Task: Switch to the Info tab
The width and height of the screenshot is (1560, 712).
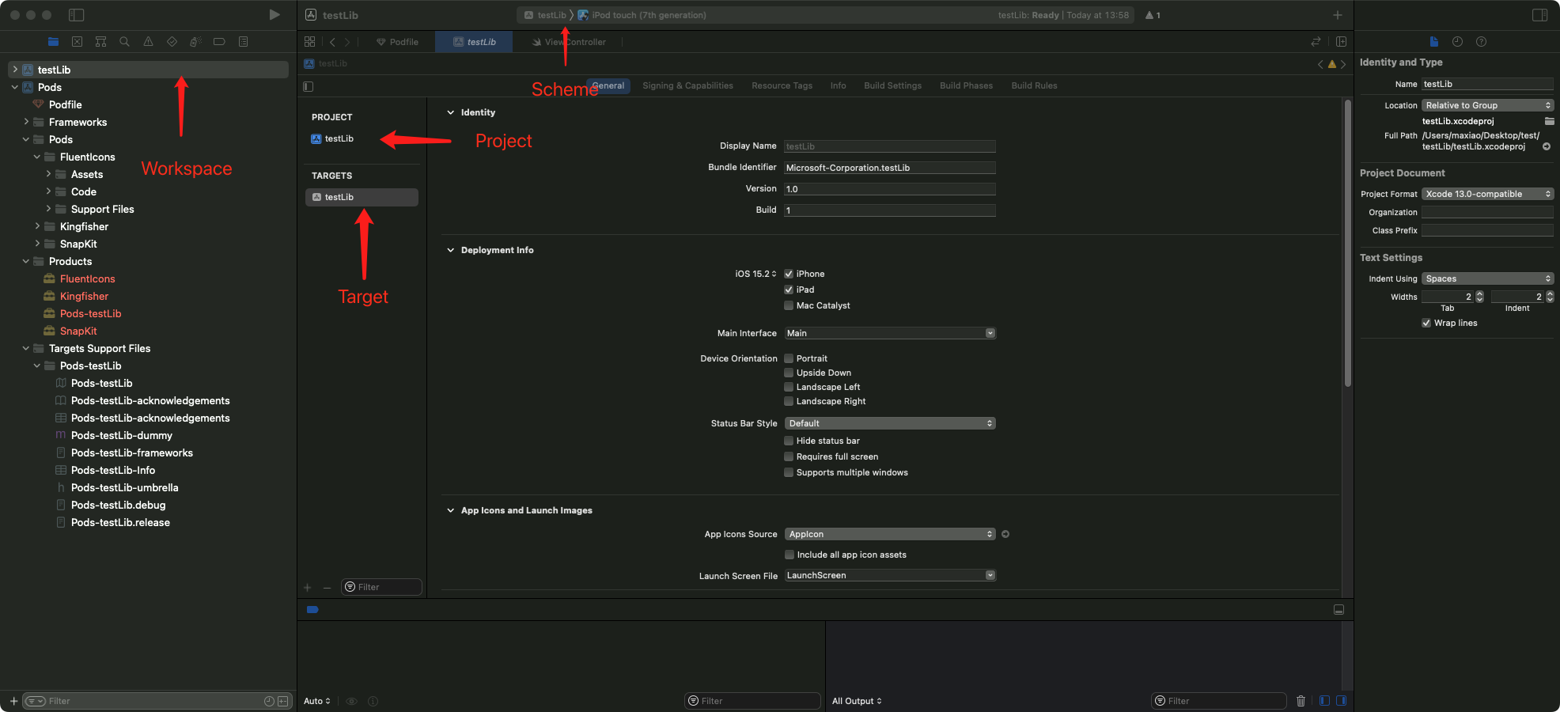Action: coord(838,85)
